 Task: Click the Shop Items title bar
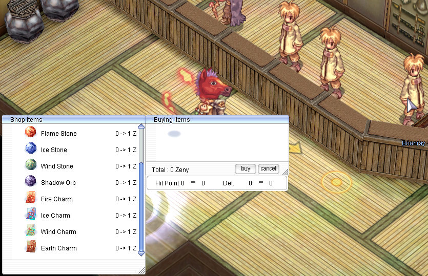pyautogui.click(x=73, y=119)
